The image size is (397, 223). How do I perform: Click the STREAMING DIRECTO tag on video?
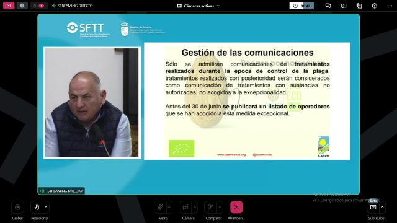coord(61,191)
